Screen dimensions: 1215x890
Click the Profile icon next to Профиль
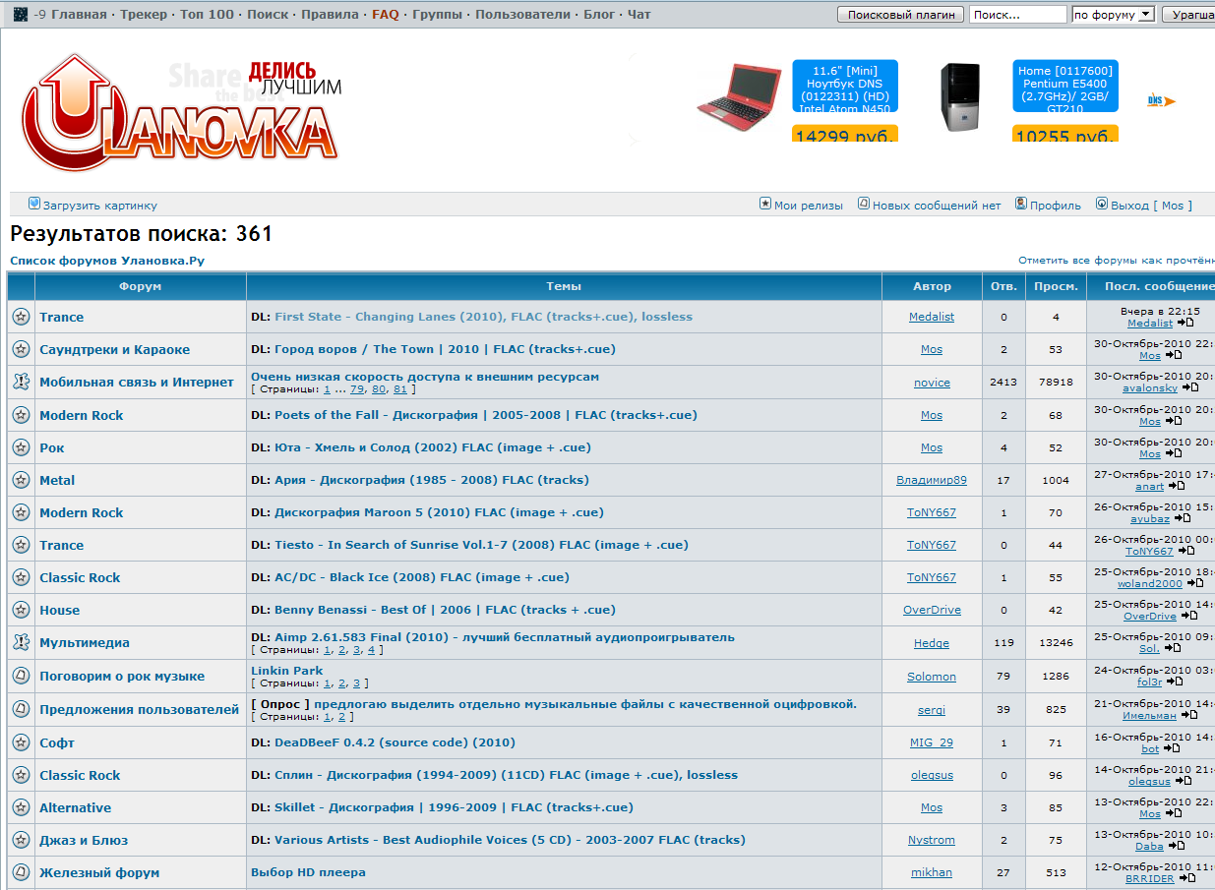[x=1021, y=204]
